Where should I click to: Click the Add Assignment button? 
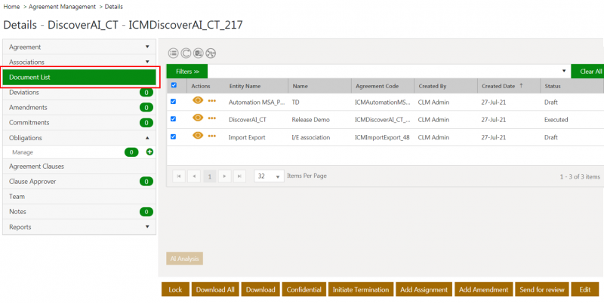tap(424, 289)
